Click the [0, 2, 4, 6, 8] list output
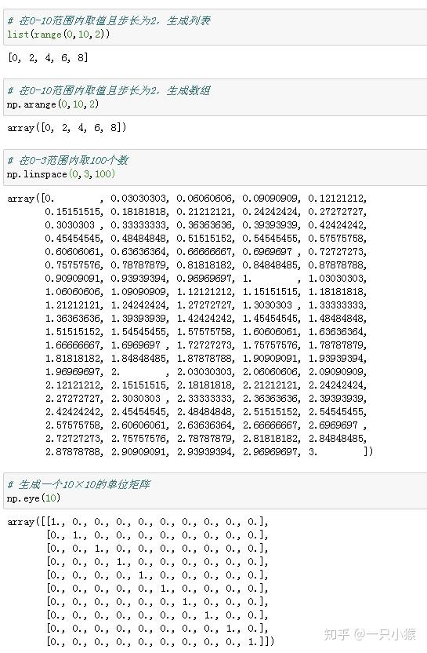 coord(48,57)
